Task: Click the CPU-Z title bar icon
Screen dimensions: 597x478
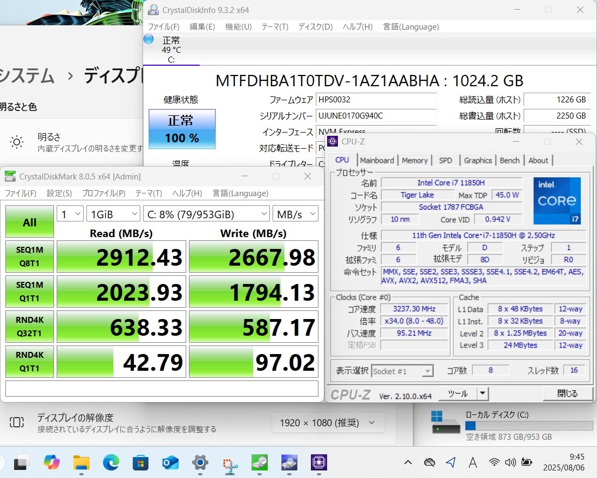Action: (x=333, y=141)
